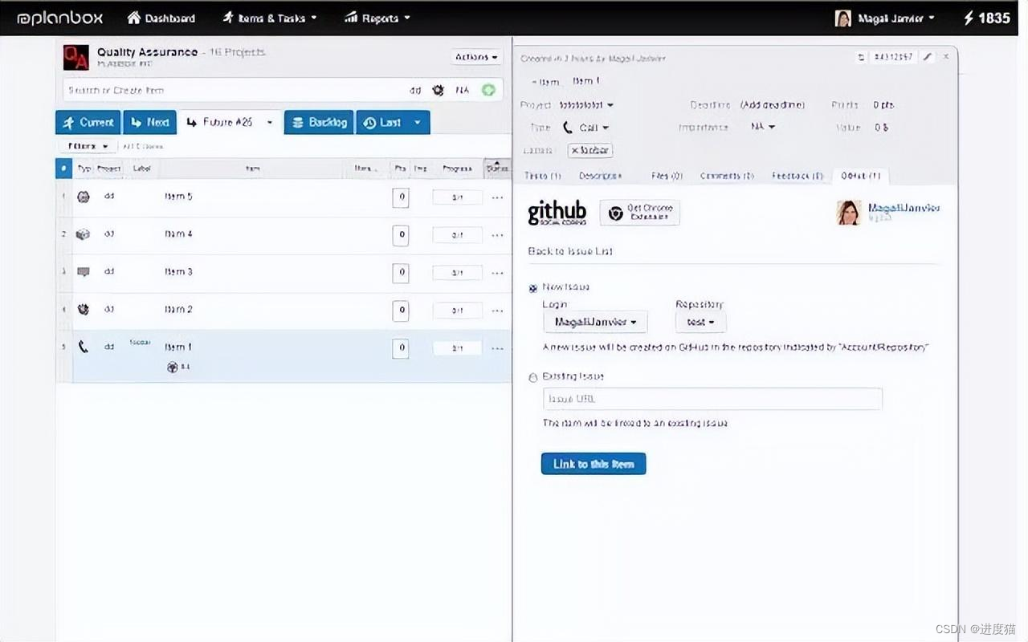
Task: Click the refresh icon in item panel header
Action: click(x=862, y=57)
